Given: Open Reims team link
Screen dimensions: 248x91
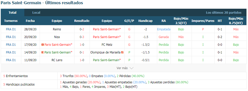Looking at the screenshot, I should (x=57, y=29).
